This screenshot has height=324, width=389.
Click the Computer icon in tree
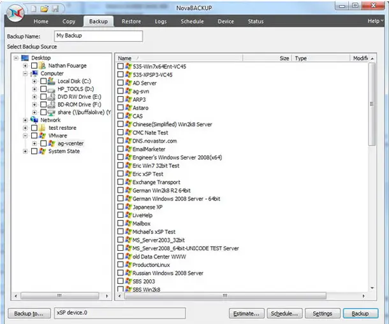pyautogui.click(x=34, y=73)
